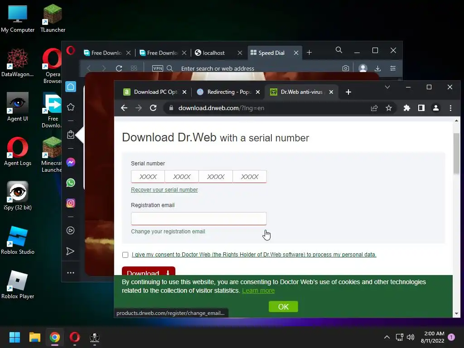Open Opera account profile icon
Image resolution: width=464 pixels, height=348 pixels.
pyautogui.click(x=363, y=68)
